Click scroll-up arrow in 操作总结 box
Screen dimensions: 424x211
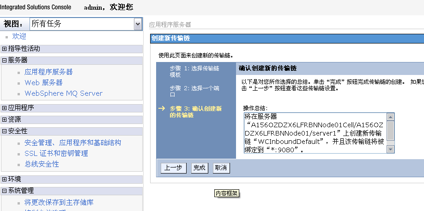390,117
